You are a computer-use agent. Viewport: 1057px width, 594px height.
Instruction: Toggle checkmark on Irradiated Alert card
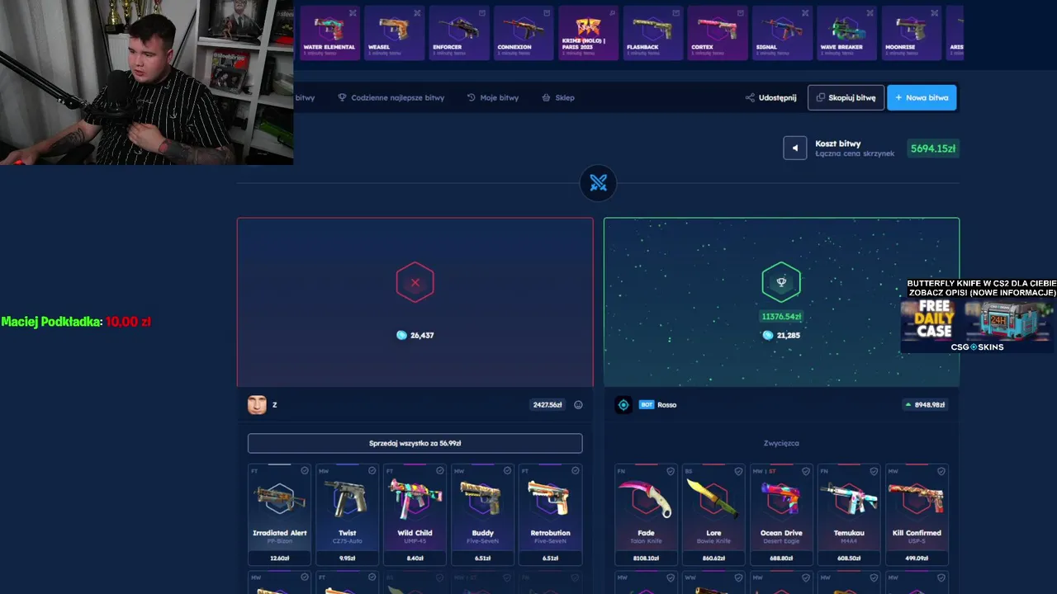(305, 470)
